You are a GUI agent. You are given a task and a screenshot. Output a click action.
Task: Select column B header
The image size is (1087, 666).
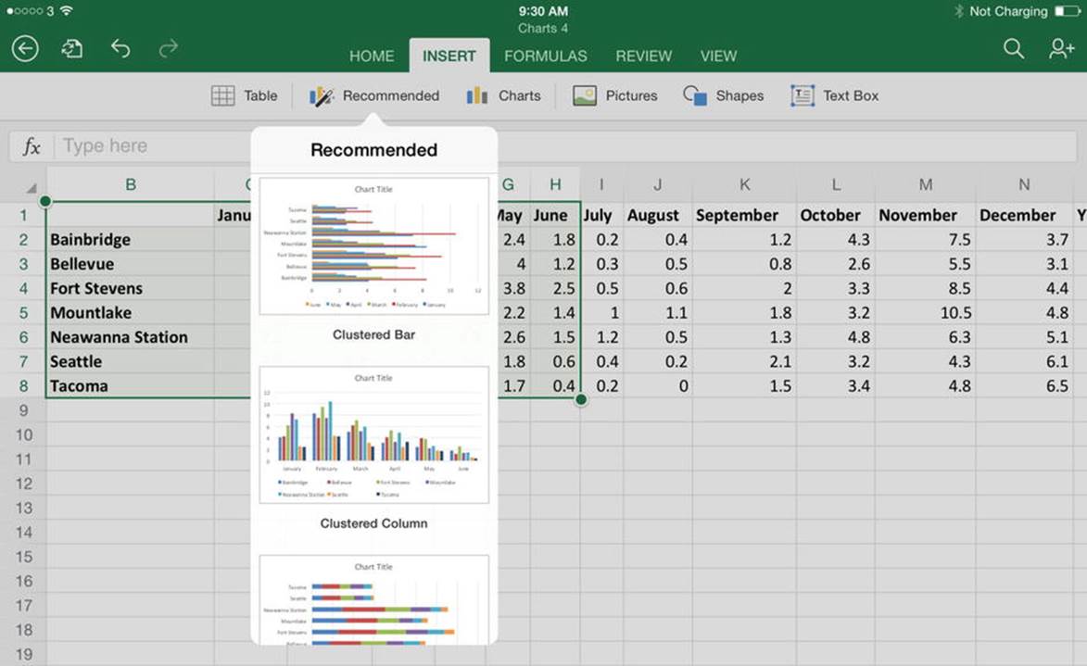(131, 184)
